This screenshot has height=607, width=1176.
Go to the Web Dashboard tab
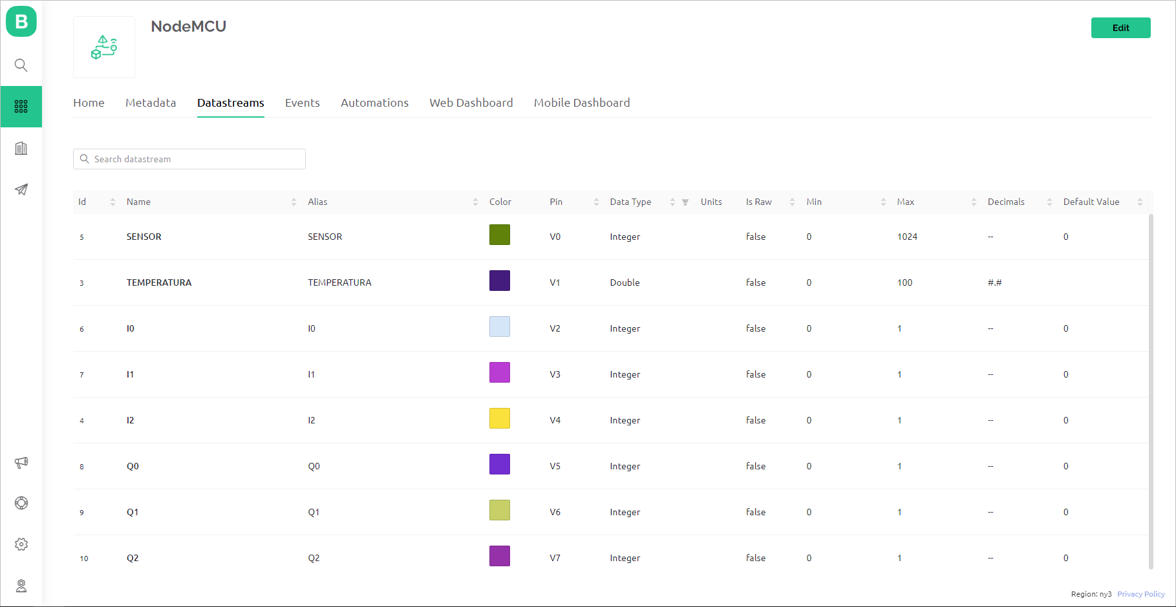(471, 103)
